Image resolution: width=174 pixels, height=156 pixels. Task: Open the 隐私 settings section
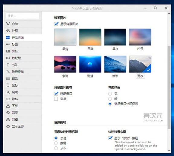pyautogui.click(x=23, y=99)
